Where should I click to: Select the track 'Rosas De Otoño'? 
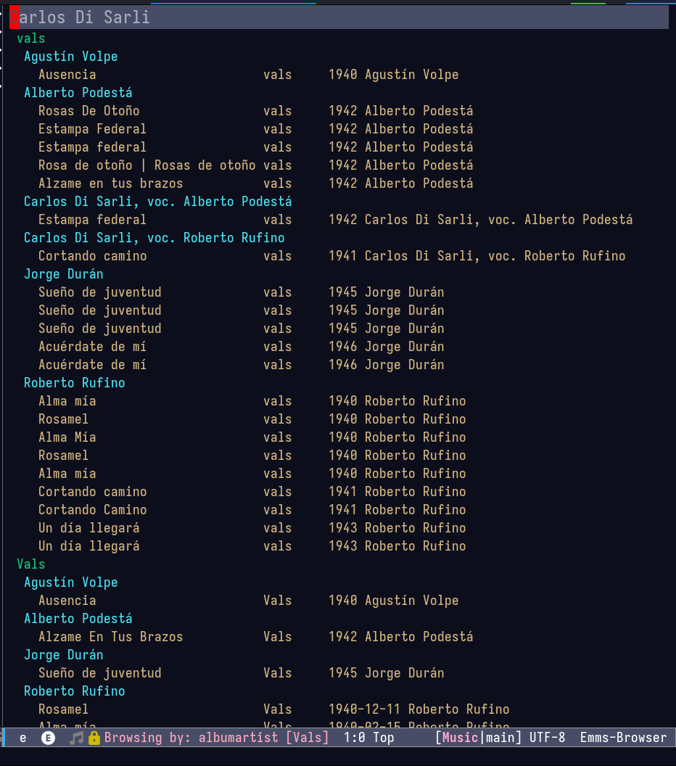coord(89,111)
